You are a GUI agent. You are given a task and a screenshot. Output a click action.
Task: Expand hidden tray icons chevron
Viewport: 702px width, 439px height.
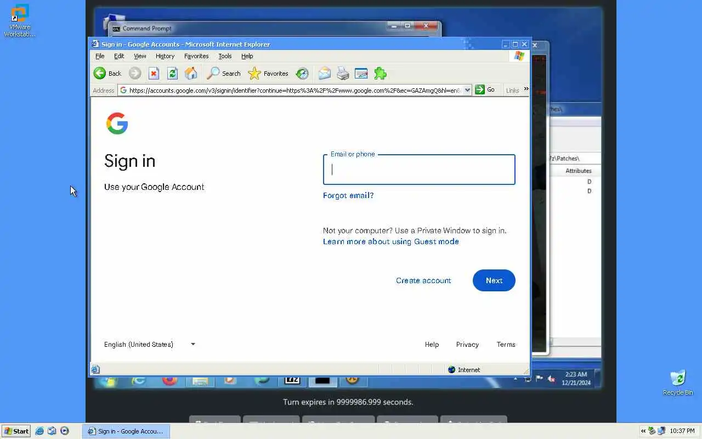(643, 431)
